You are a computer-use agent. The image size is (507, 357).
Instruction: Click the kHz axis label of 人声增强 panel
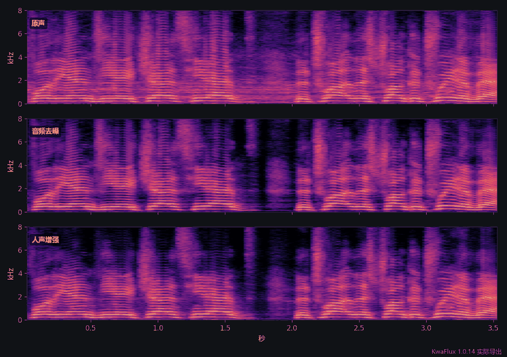pyautogui.click(x=10, y=274)
